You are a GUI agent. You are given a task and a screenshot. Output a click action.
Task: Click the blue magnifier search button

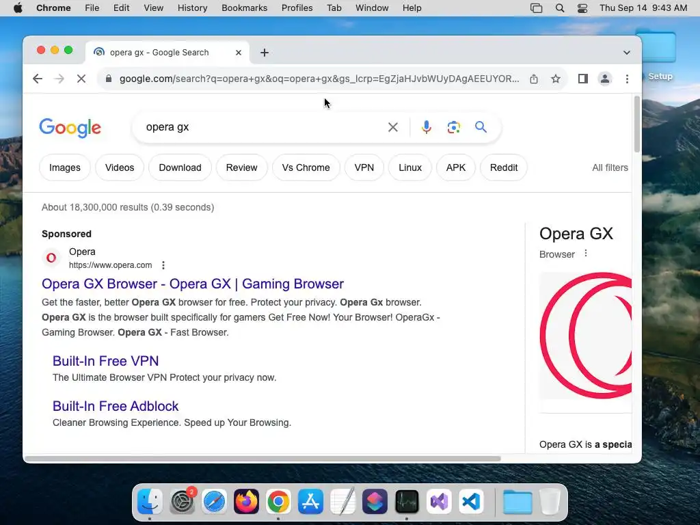click(x=481, y=127)
